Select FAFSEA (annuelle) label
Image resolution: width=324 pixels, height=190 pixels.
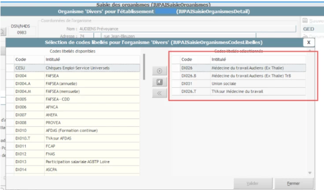pyautogui.click(x=61, y=84)
